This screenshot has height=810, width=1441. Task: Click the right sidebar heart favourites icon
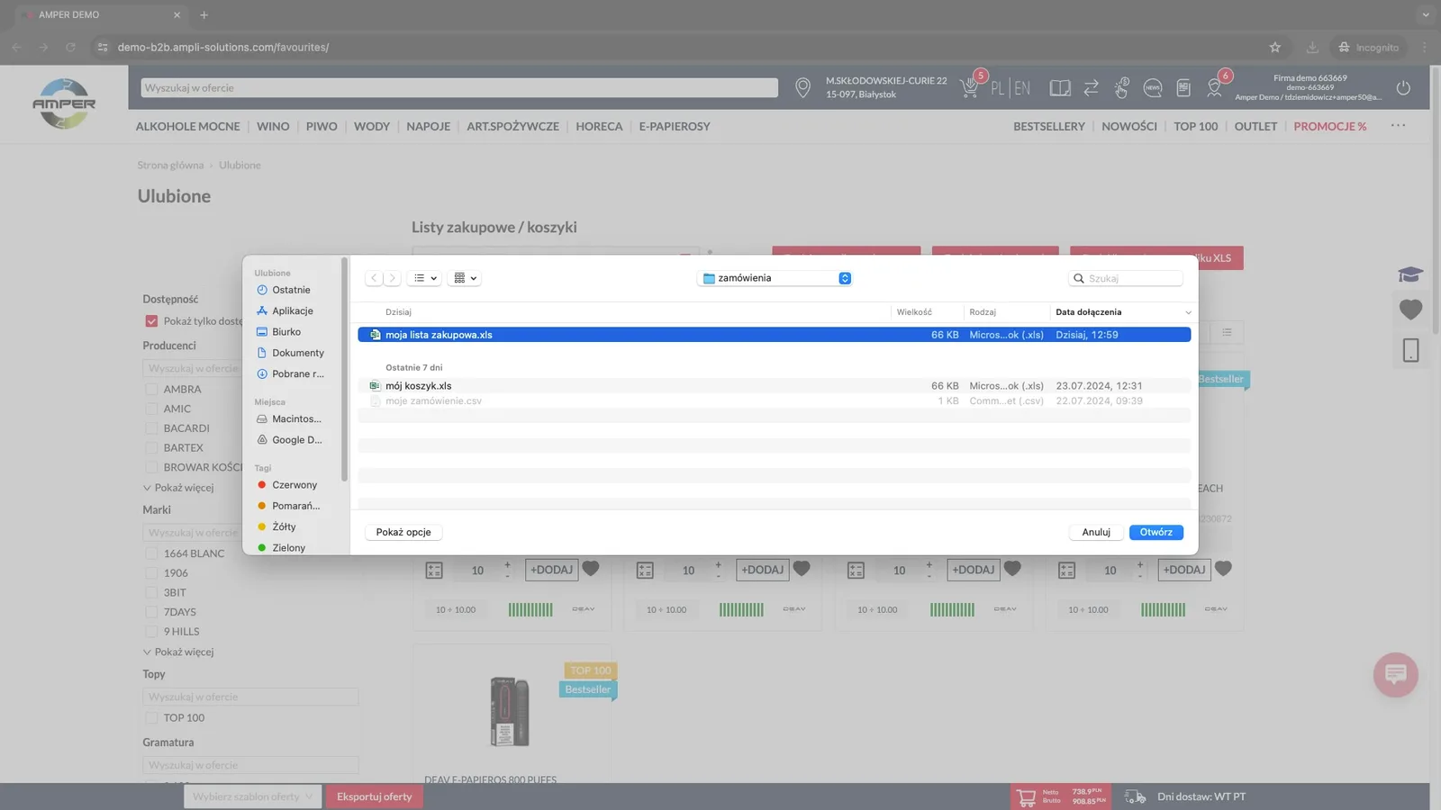click(x=1410, y=310)
